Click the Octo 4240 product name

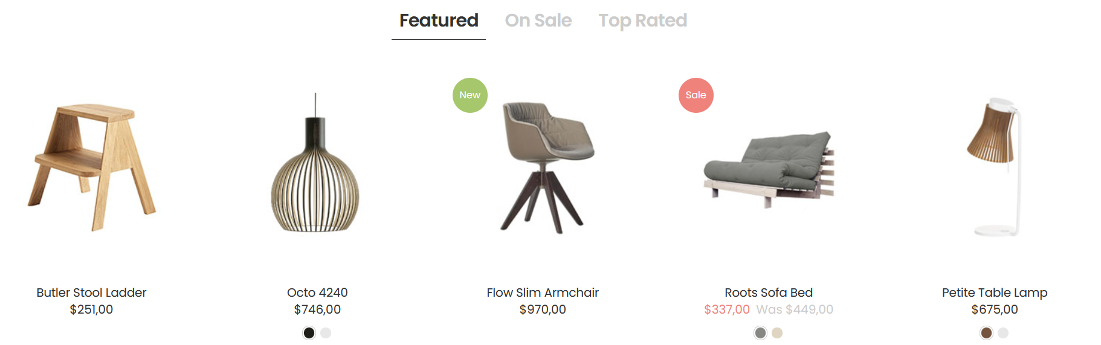[x=317, y=293]
